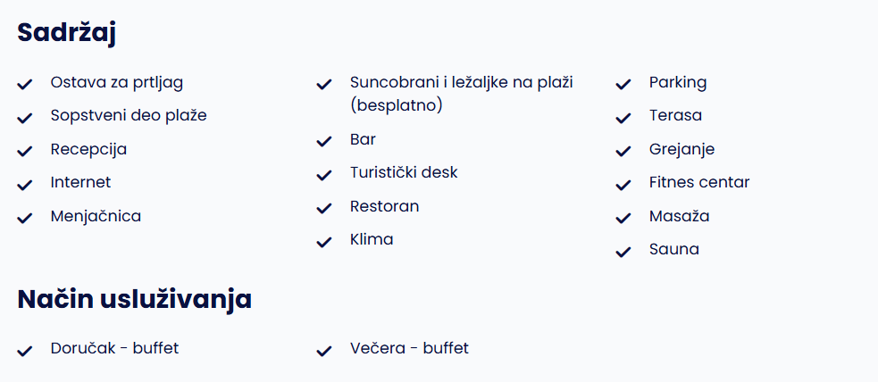Click the checkmark next to Večera - buffet

(324, 352)
